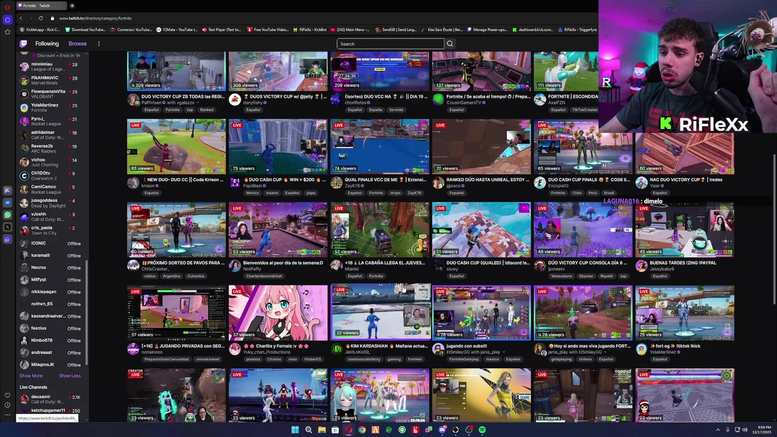The width and height of the screenshot is (777, 437).
Task: Open jussgoddess Dead by Daylight channel
Action: click(x=51, y=203)
